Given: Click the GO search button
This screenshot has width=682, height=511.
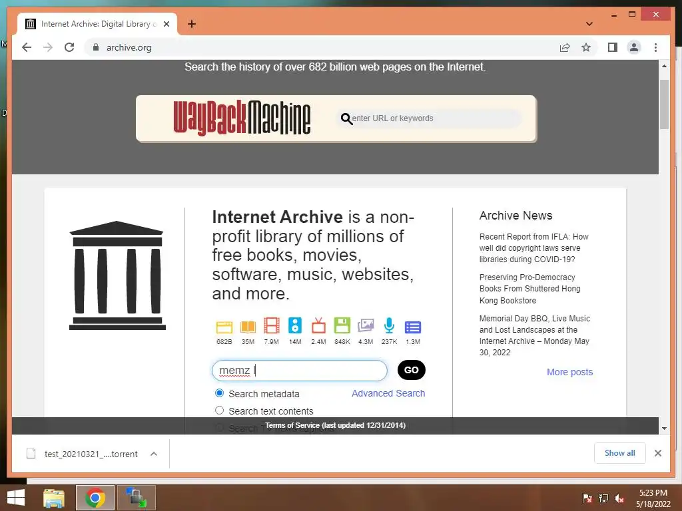Looking at the screenshot, I should point(412,370).
